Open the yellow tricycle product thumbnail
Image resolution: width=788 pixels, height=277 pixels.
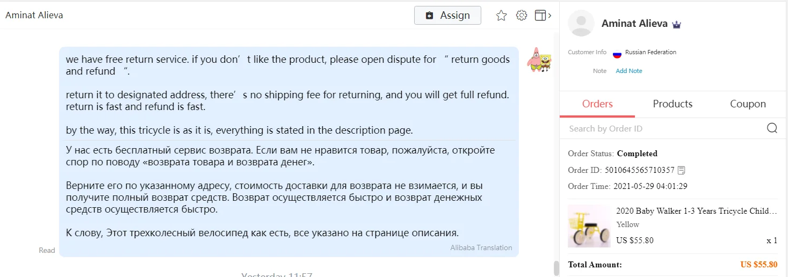coord(589,226)
